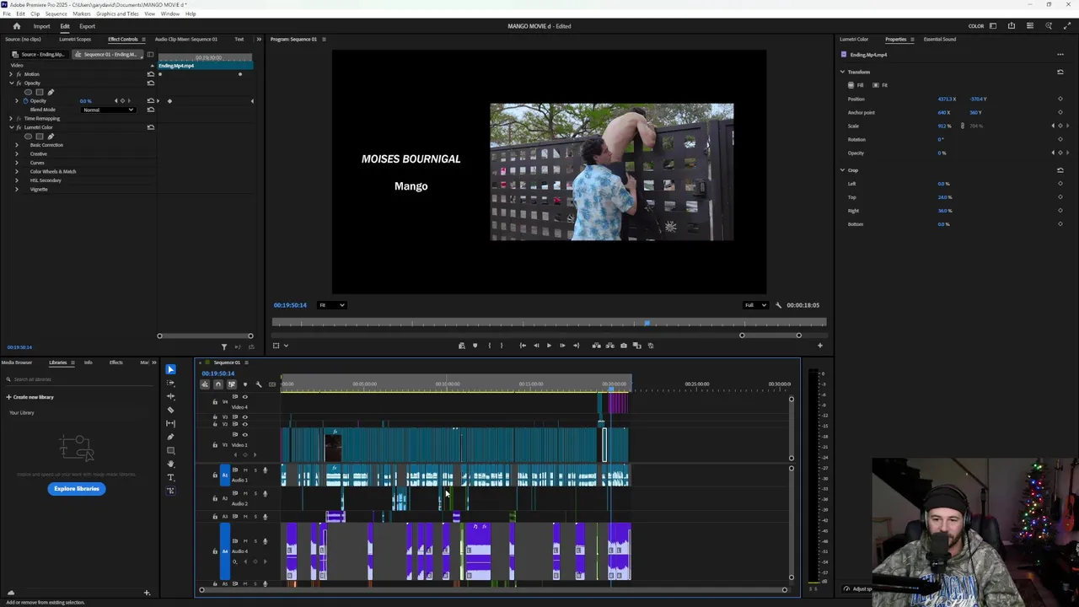Image resolution: width=1079 pixels, height=607 pixels.
Task: Select the Razor tool
Action: (x=170, y=410)
